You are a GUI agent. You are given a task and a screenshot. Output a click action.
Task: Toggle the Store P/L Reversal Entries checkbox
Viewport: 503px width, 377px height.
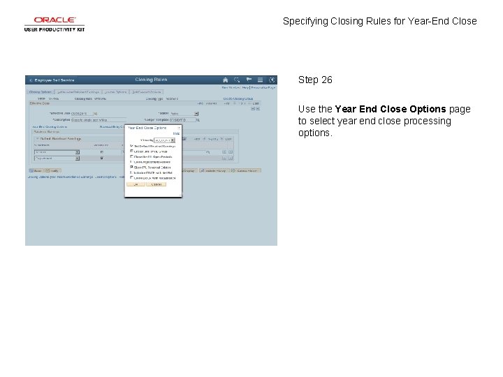131,167
